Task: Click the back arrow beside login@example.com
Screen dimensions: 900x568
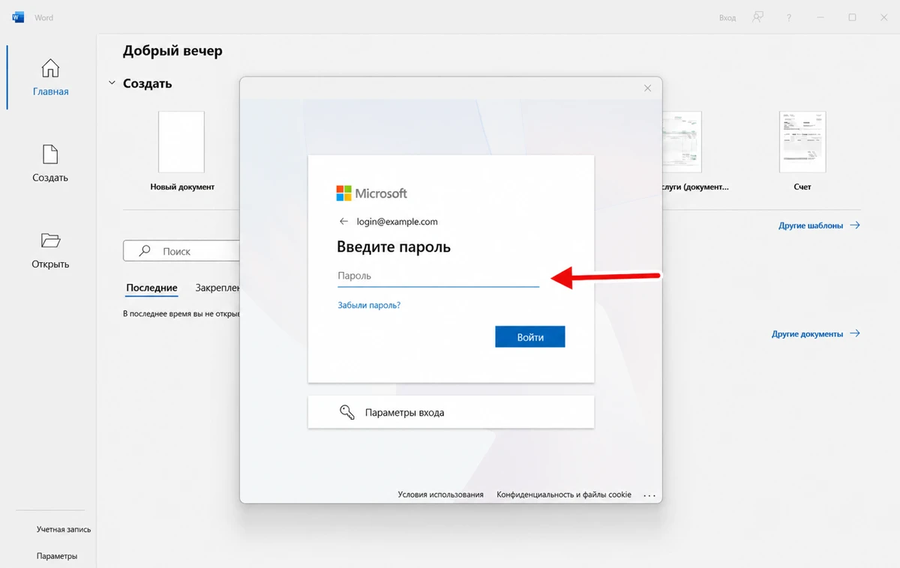Action: [343, 222]
